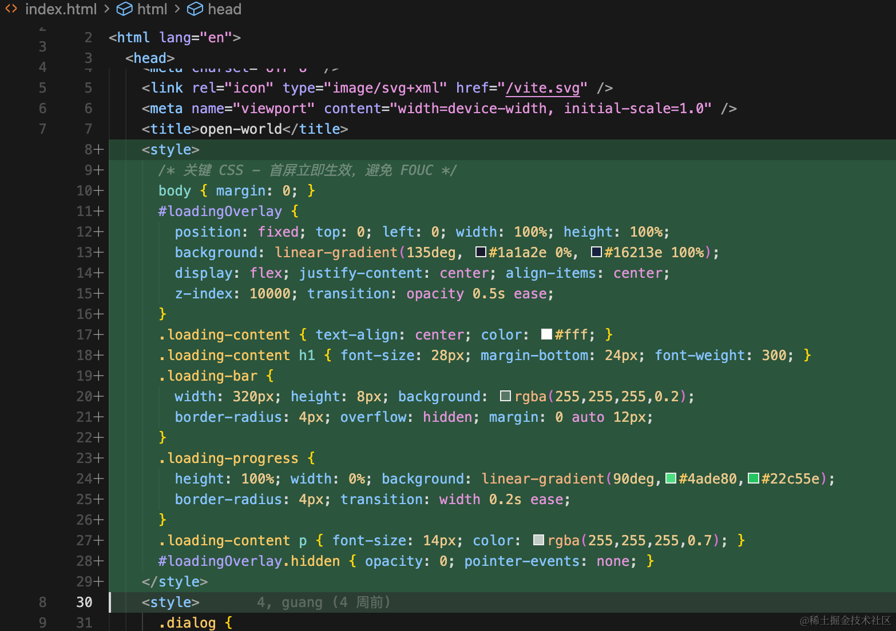
Task: Click the 'body { margin: 0; }' rule
Action: (237, 191)
